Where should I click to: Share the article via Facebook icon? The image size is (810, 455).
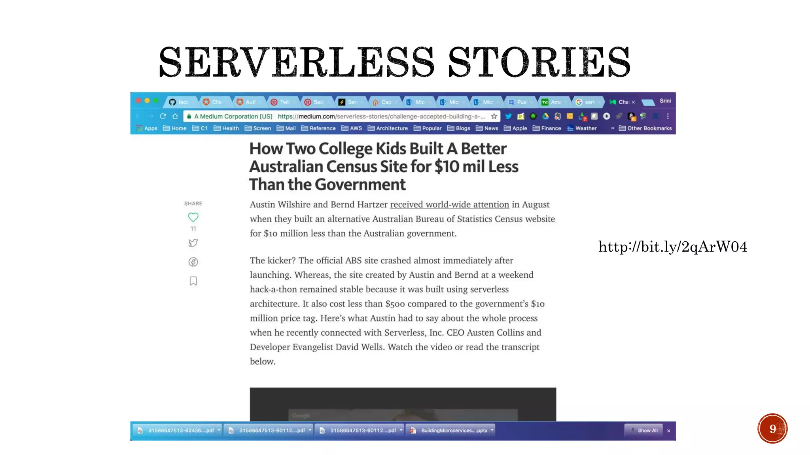point(193,262)
